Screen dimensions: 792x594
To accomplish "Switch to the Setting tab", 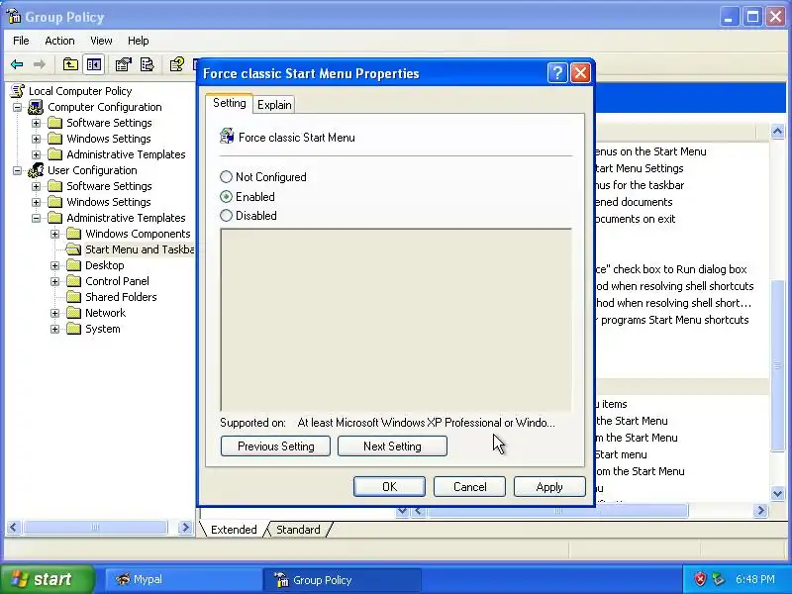I will (x=230, y=103).
